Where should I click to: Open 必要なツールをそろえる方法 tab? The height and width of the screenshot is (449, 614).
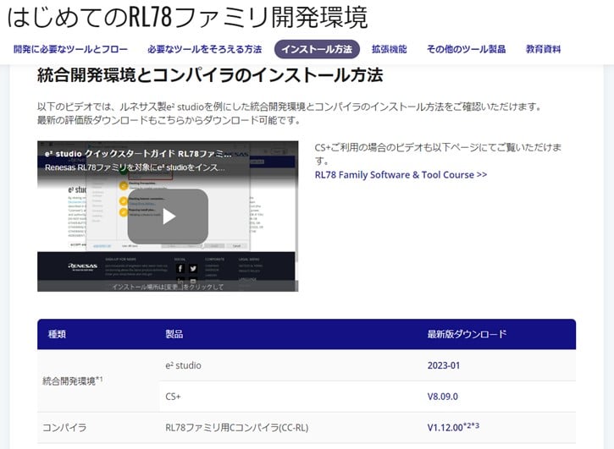(204, 49)
